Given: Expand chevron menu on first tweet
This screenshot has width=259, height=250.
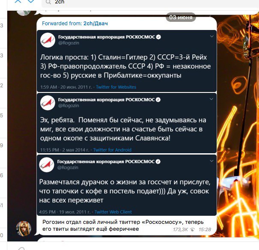Looking at the screenshot, I should (x=212, y=36).
